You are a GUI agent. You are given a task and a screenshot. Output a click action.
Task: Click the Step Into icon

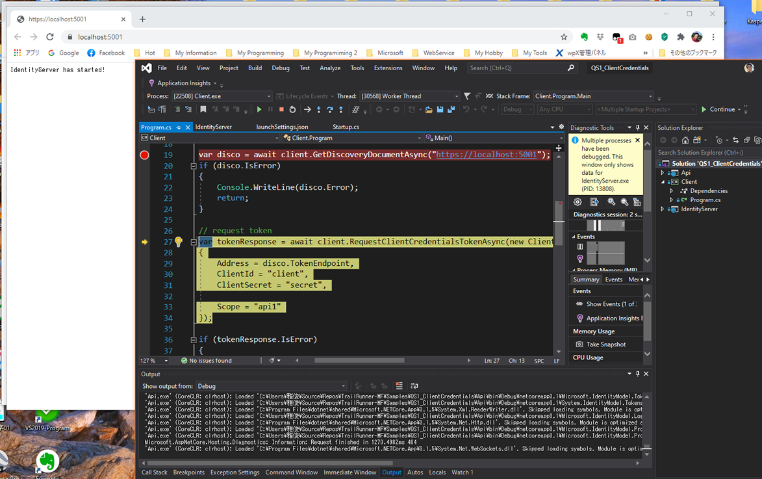[x=319, y=109]
